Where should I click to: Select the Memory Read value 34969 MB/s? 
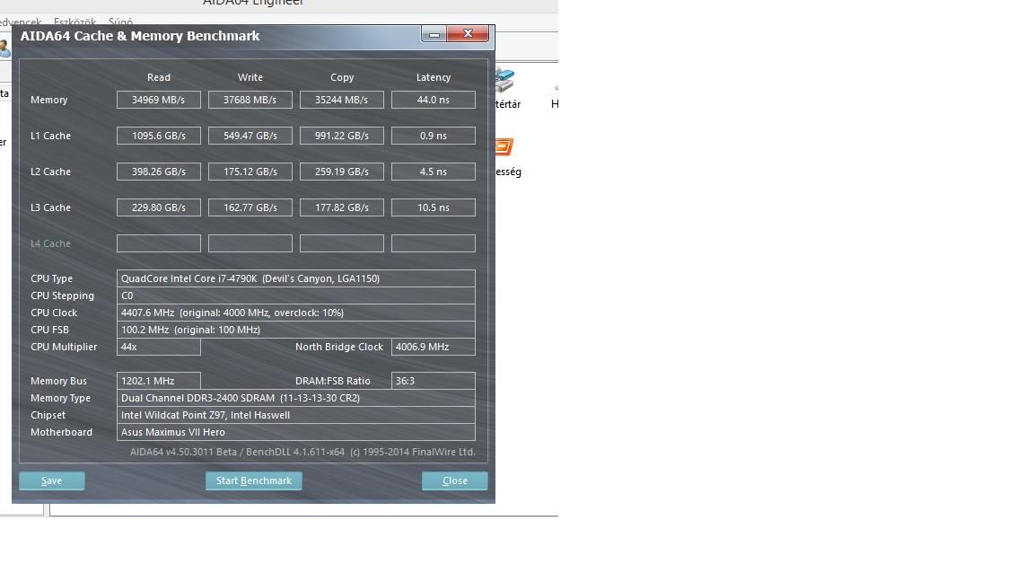pyautogui.click(x=158, y=100)
